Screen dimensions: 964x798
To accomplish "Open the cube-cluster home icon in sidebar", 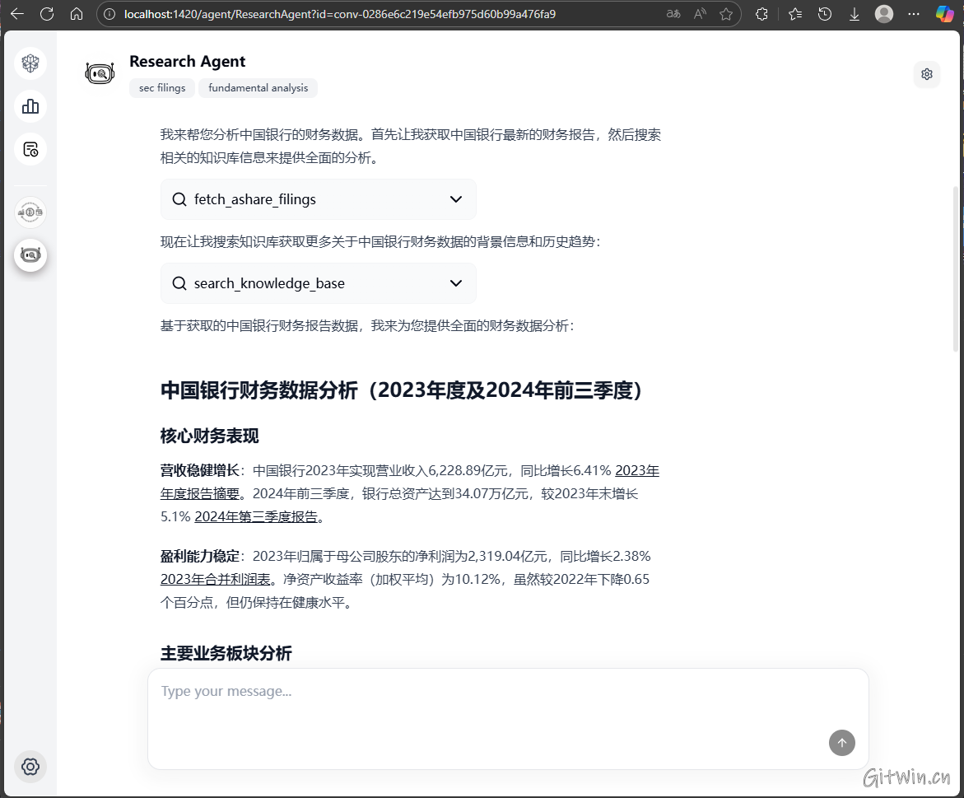I will pyautogui.click(x=30, y=63).
